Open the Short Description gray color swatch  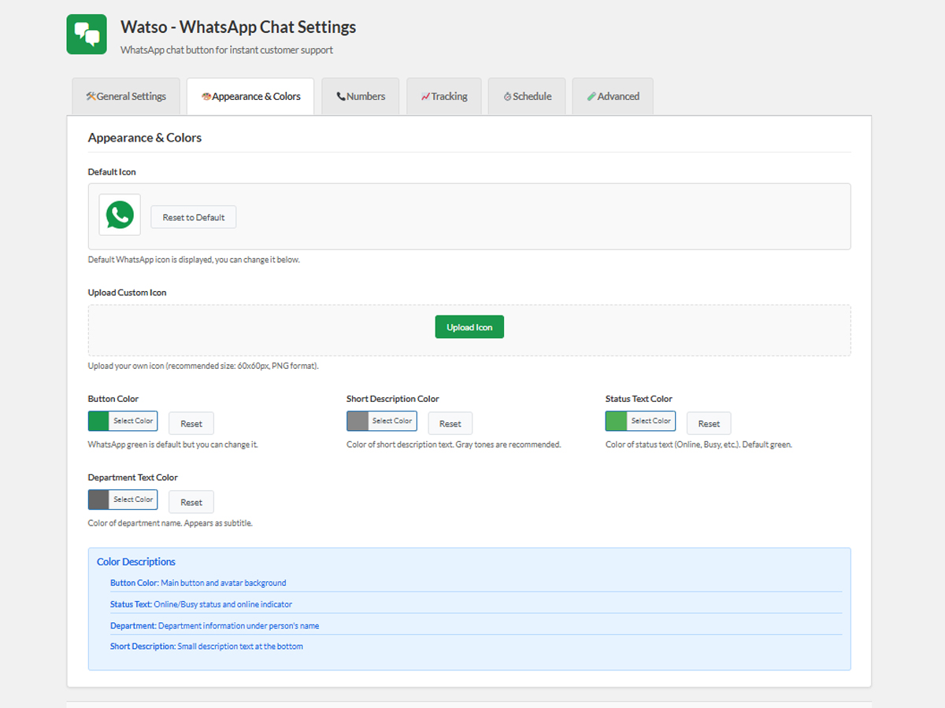click(358, 421)
